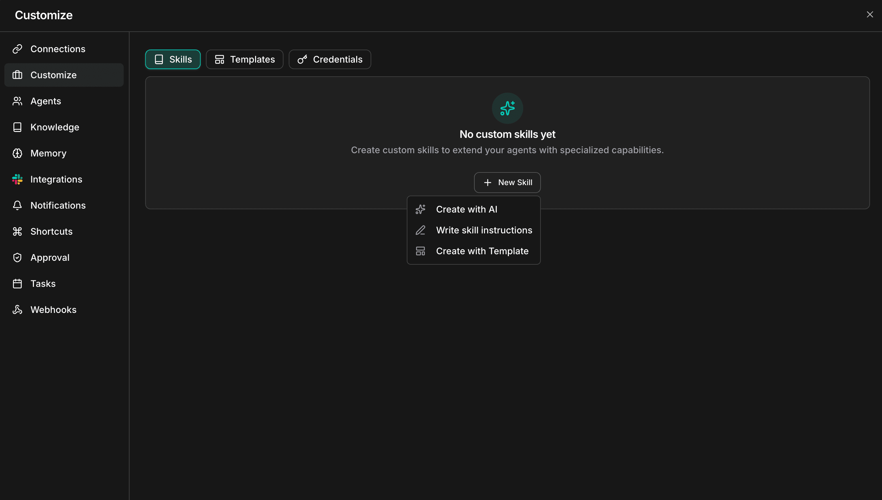
Task: Select the Shortcuts command icon
Action: click(x=18, y=231)
